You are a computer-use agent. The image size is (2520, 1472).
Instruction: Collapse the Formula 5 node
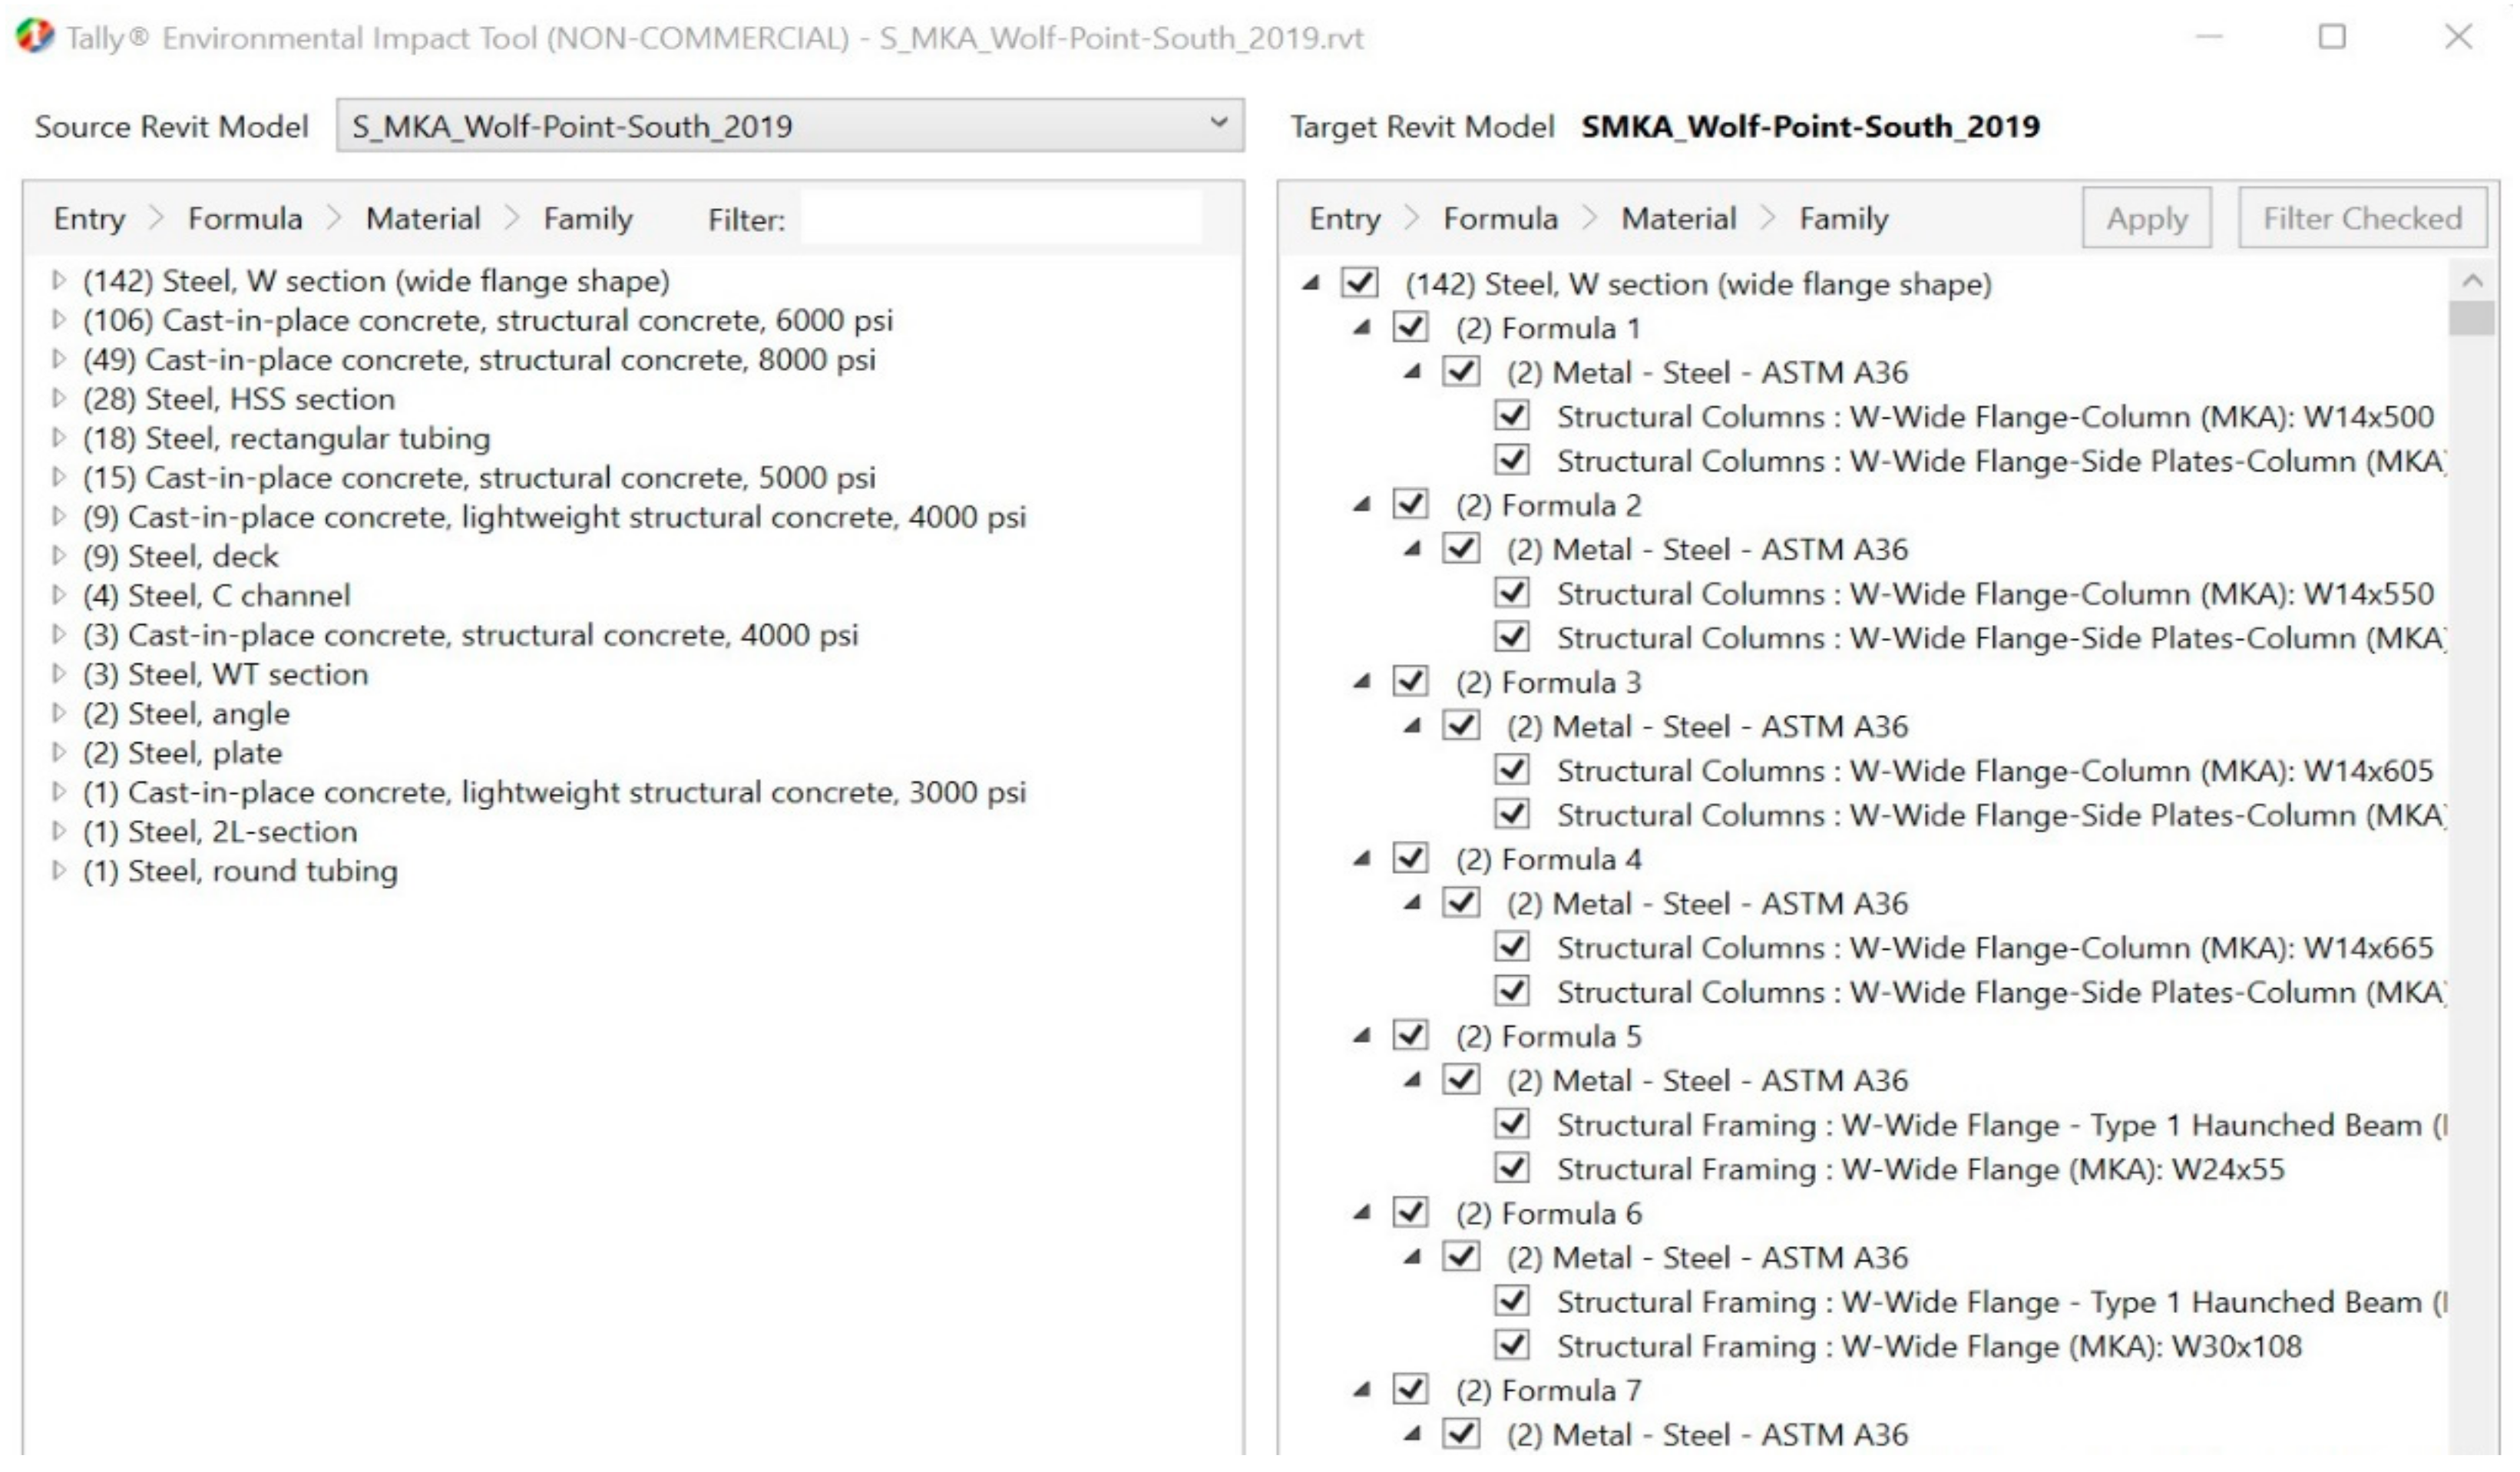1361,1036
